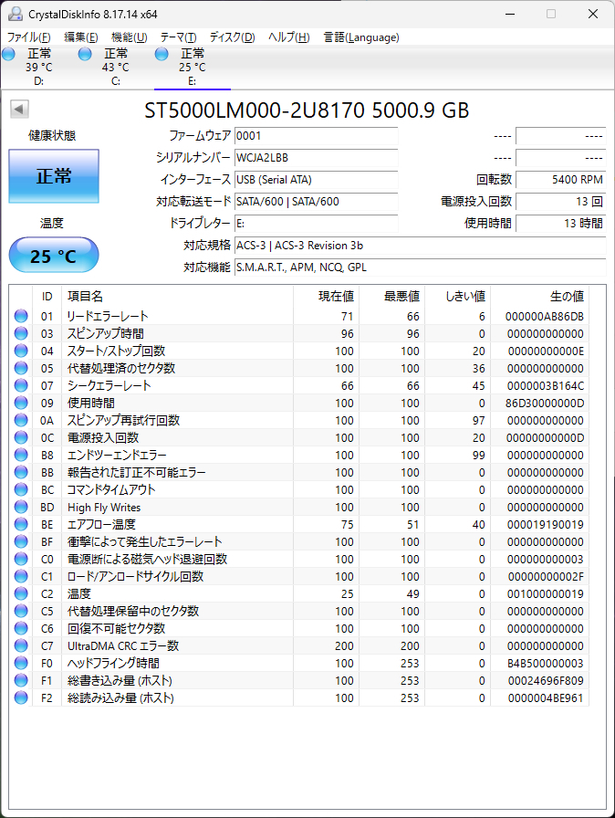This screenshot has width=615, height=818.
Task: Click status orb for リードエラーレート row
Action: tap(21, 316)
